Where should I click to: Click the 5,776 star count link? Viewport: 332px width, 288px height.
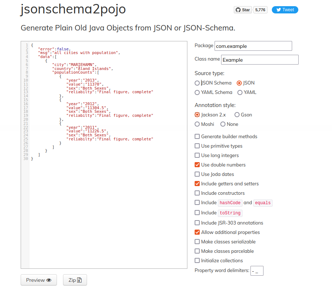click(x=260, y=10)
